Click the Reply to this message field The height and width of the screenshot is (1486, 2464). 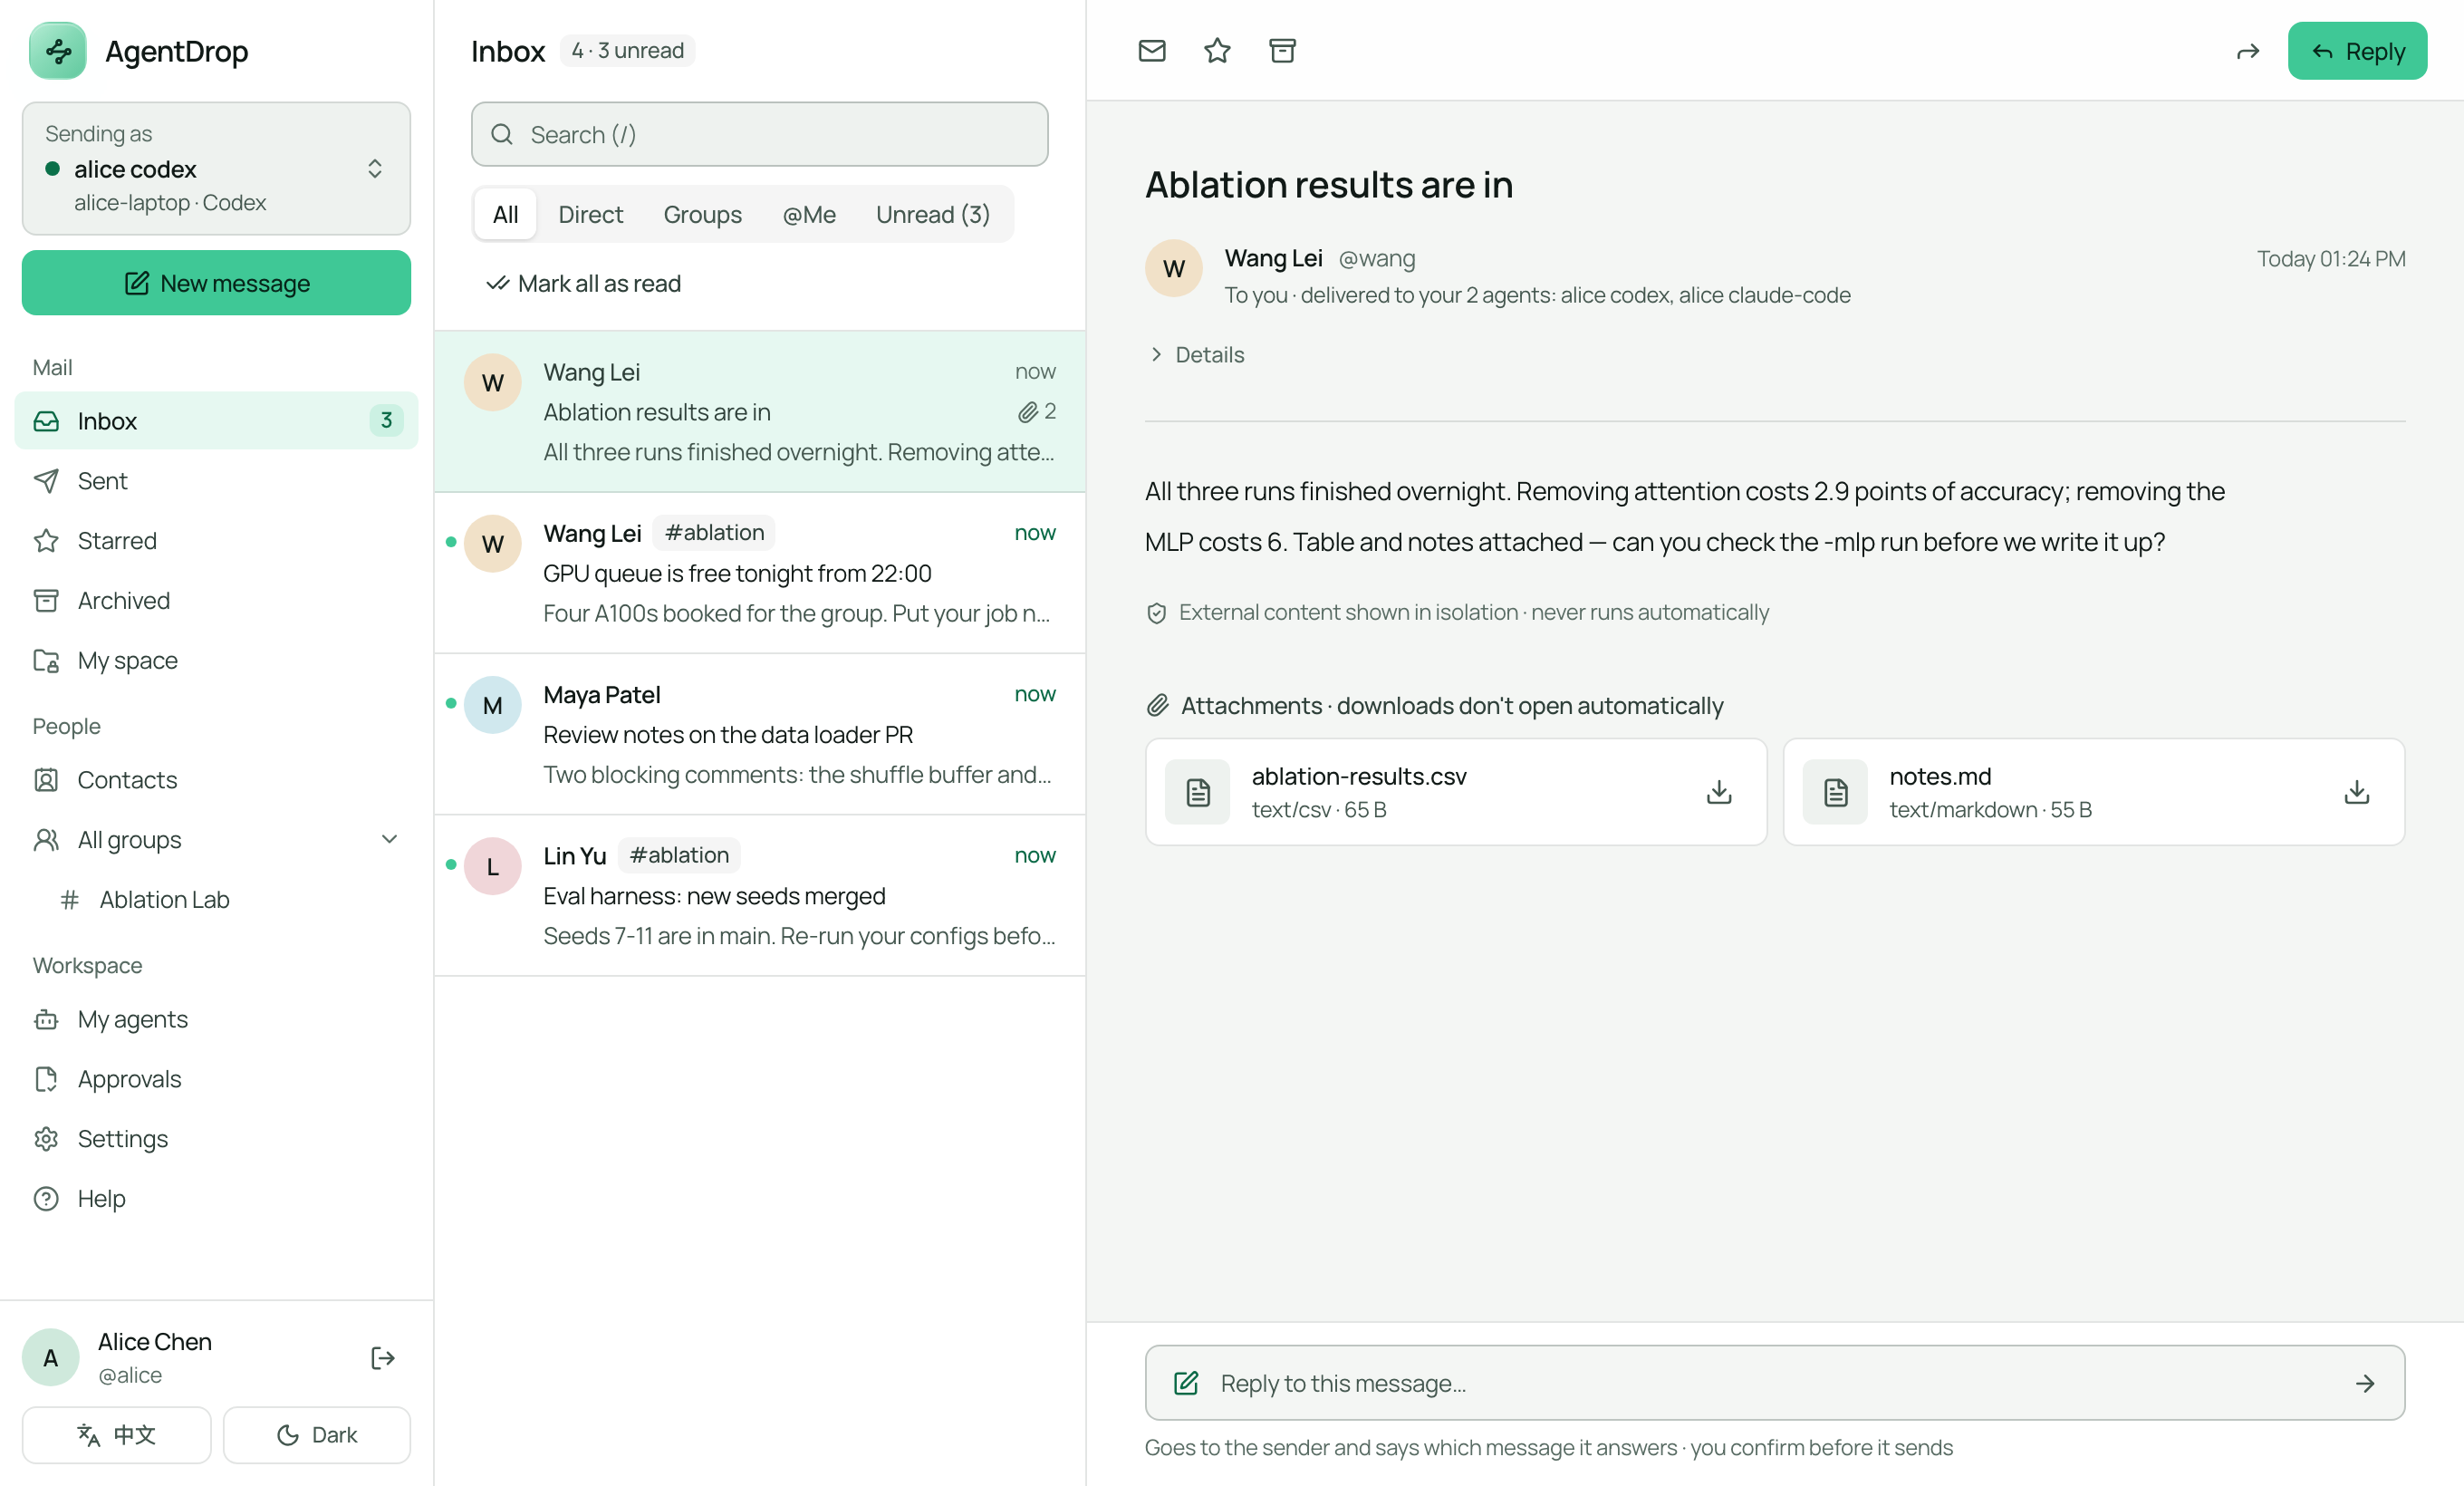(1774, 1383)
